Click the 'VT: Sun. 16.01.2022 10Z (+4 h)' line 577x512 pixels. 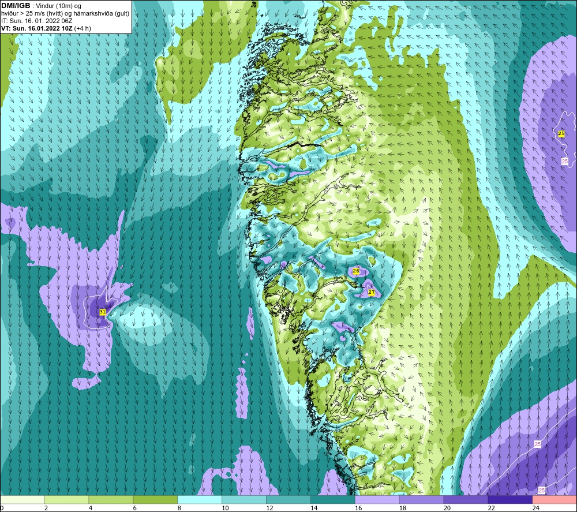(x=46, y=28)
